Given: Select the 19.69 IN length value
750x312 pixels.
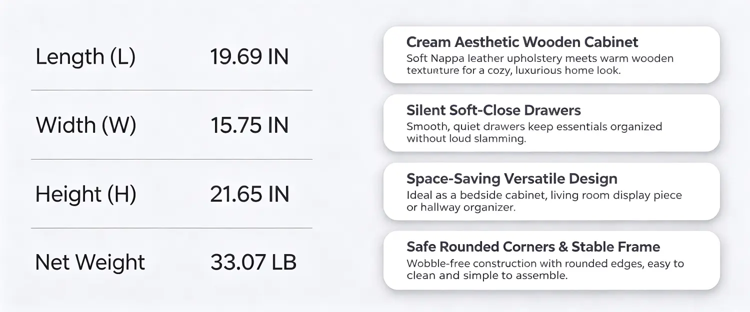Looking at the screenshot, I should coord(249,57).
